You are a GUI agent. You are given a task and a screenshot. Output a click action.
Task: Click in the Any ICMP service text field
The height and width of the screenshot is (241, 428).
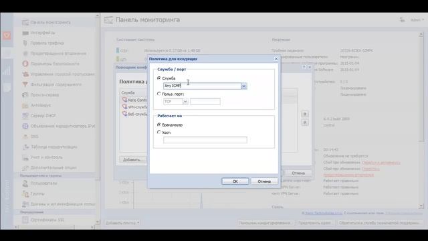(x=202, y=86)
